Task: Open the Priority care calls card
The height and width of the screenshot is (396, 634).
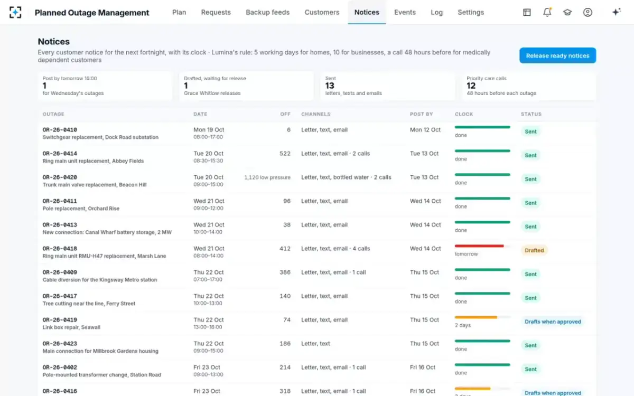Action: click(529, 86)
